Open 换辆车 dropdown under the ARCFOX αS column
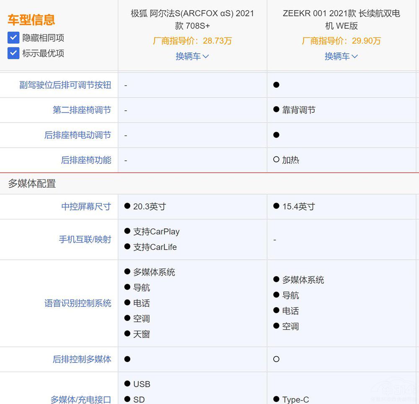 (192, 56)
